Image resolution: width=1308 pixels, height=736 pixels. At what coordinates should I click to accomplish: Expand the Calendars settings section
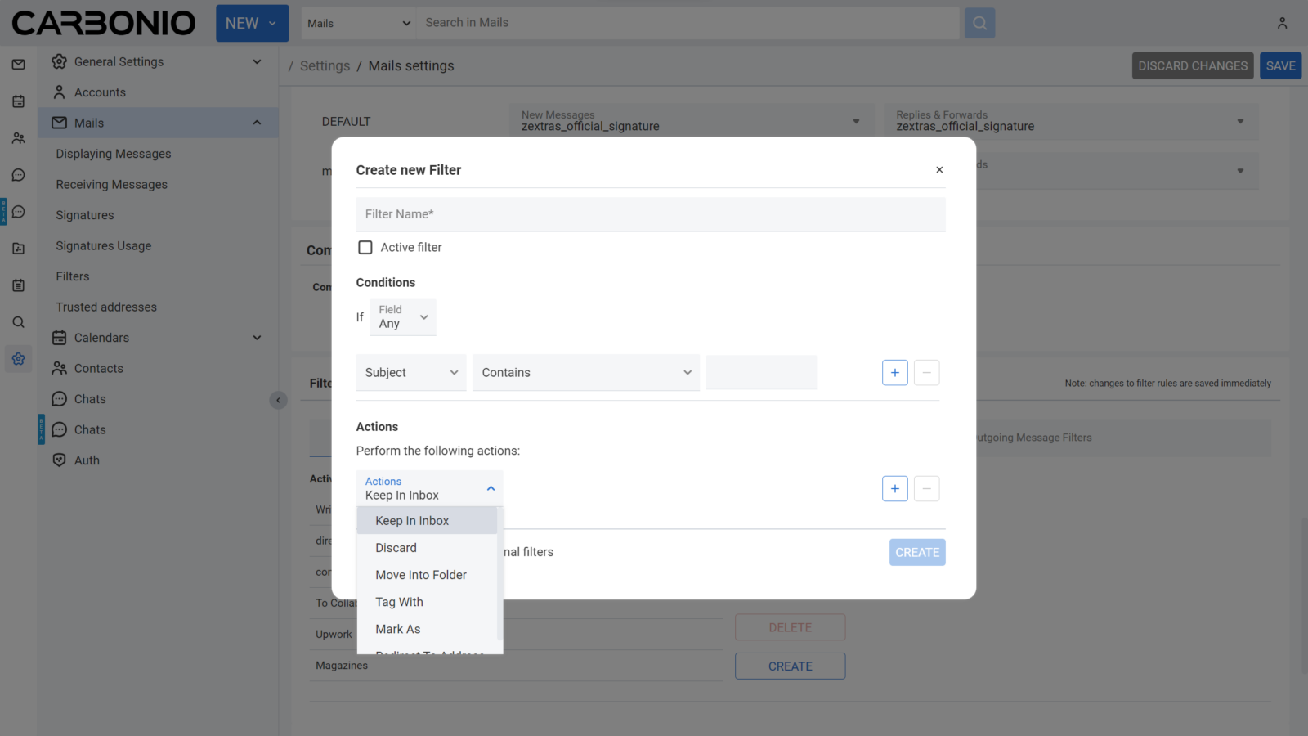(x=257, y=337)
